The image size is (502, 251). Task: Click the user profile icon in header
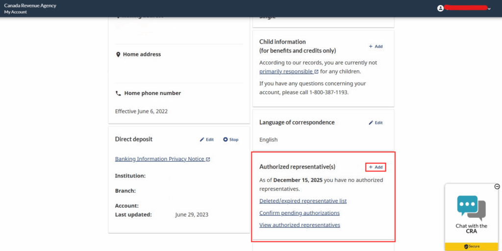[x=440, y=8]
